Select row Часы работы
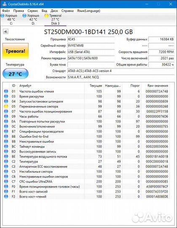This screenshot has height=228, width=177. [86, 117]
